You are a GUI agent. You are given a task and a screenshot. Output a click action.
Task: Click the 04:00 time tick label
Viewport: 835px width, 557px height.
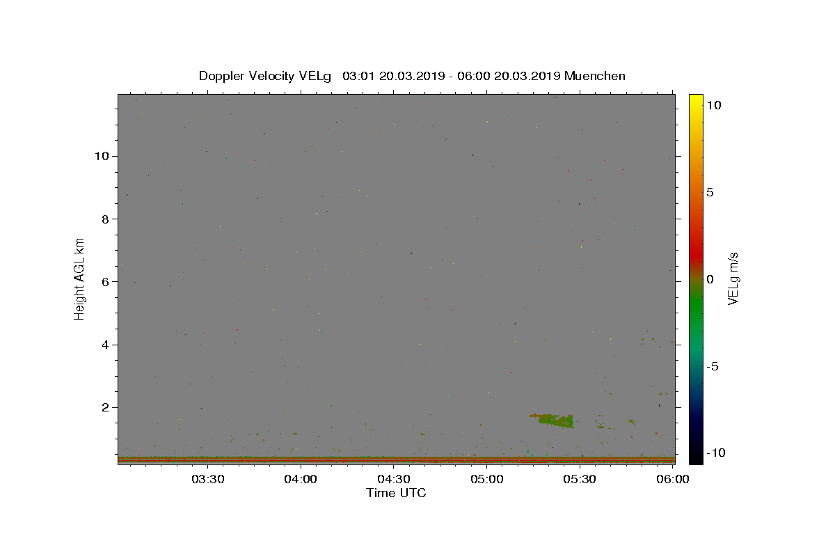pos(301,479)
